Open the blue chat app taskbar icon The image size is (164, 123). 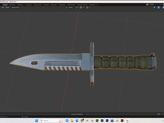point(67,121)
